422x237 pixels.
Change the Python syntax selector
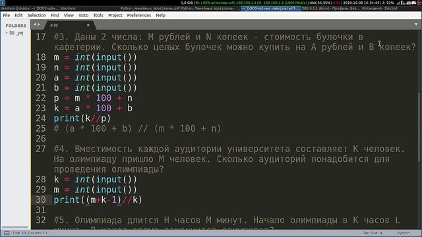point(403,233)
